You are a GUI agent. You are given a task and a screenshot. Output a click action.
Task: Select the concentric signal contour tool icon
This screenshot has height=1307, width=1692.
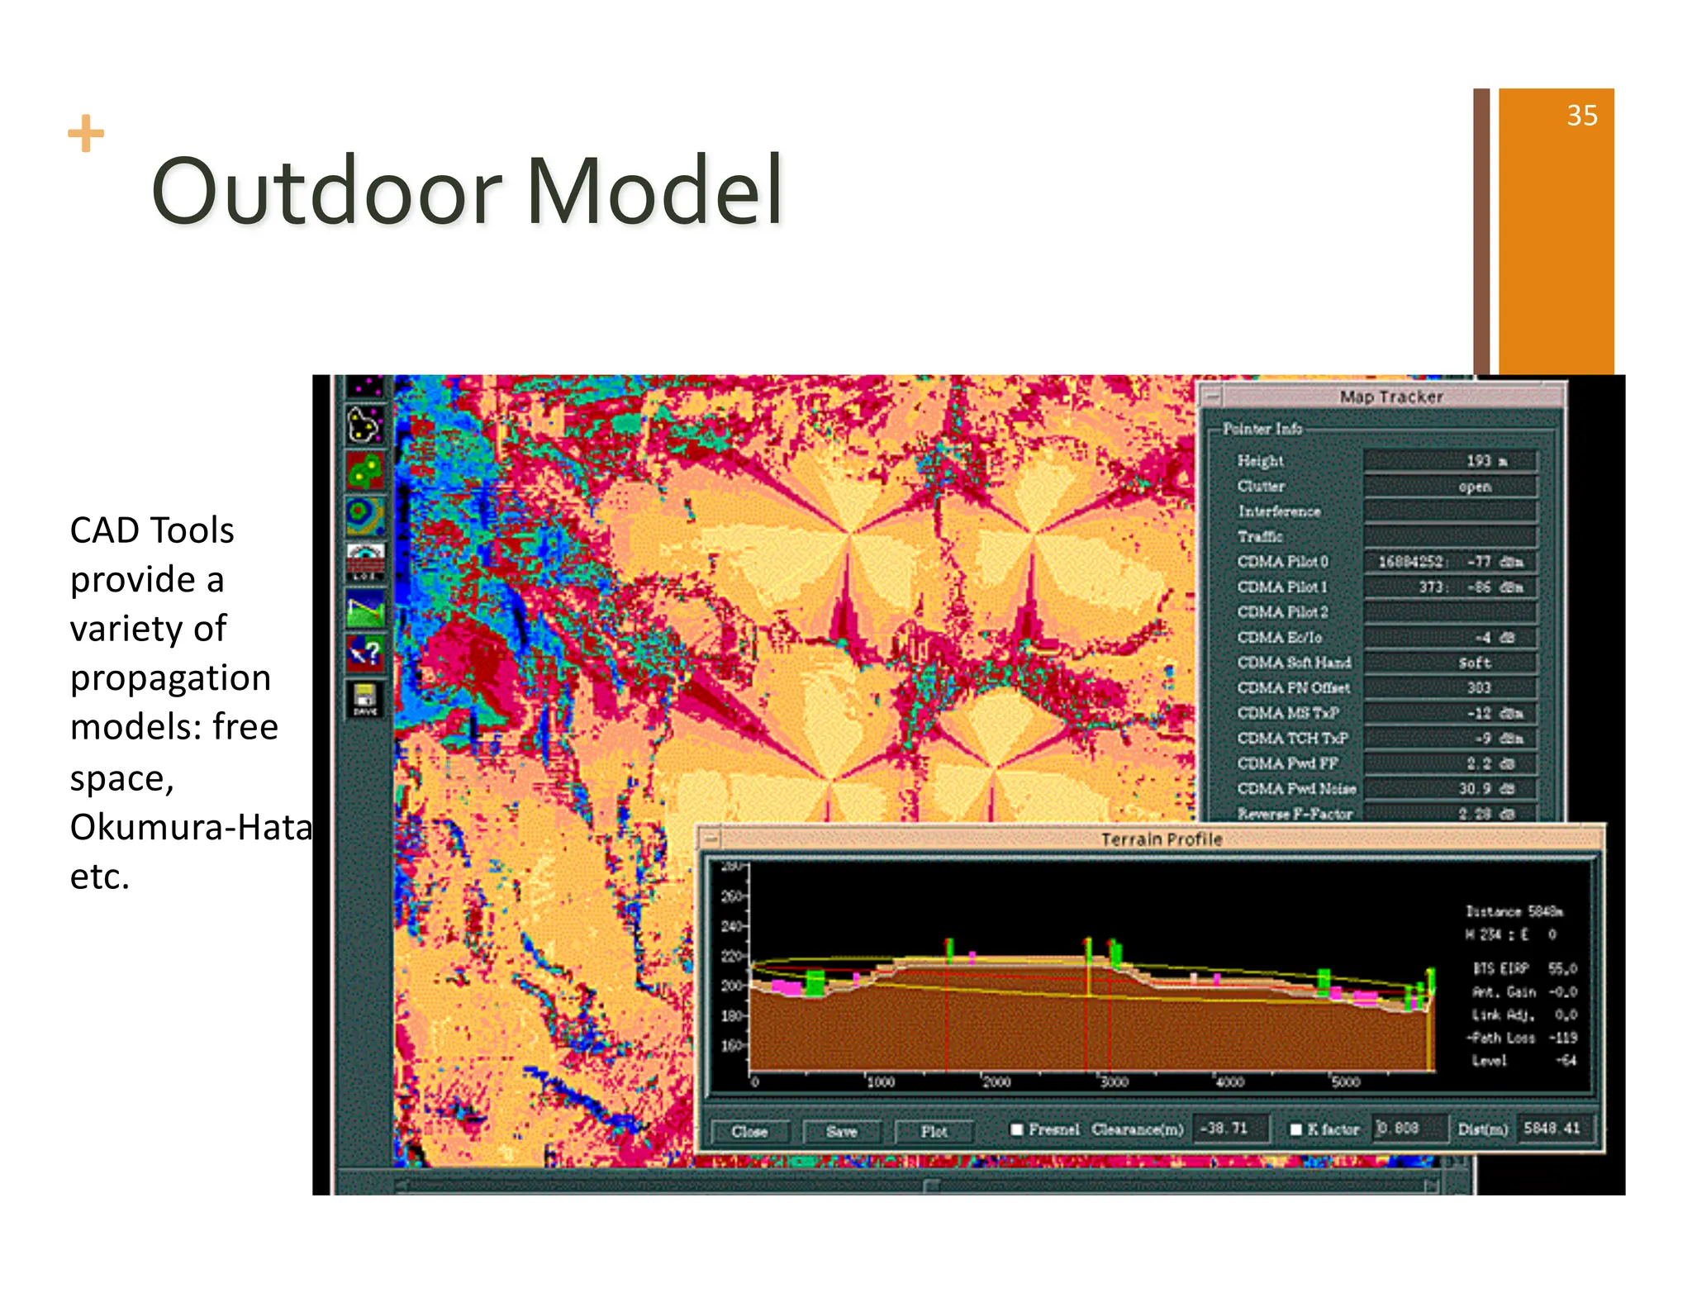click(364, 516)
